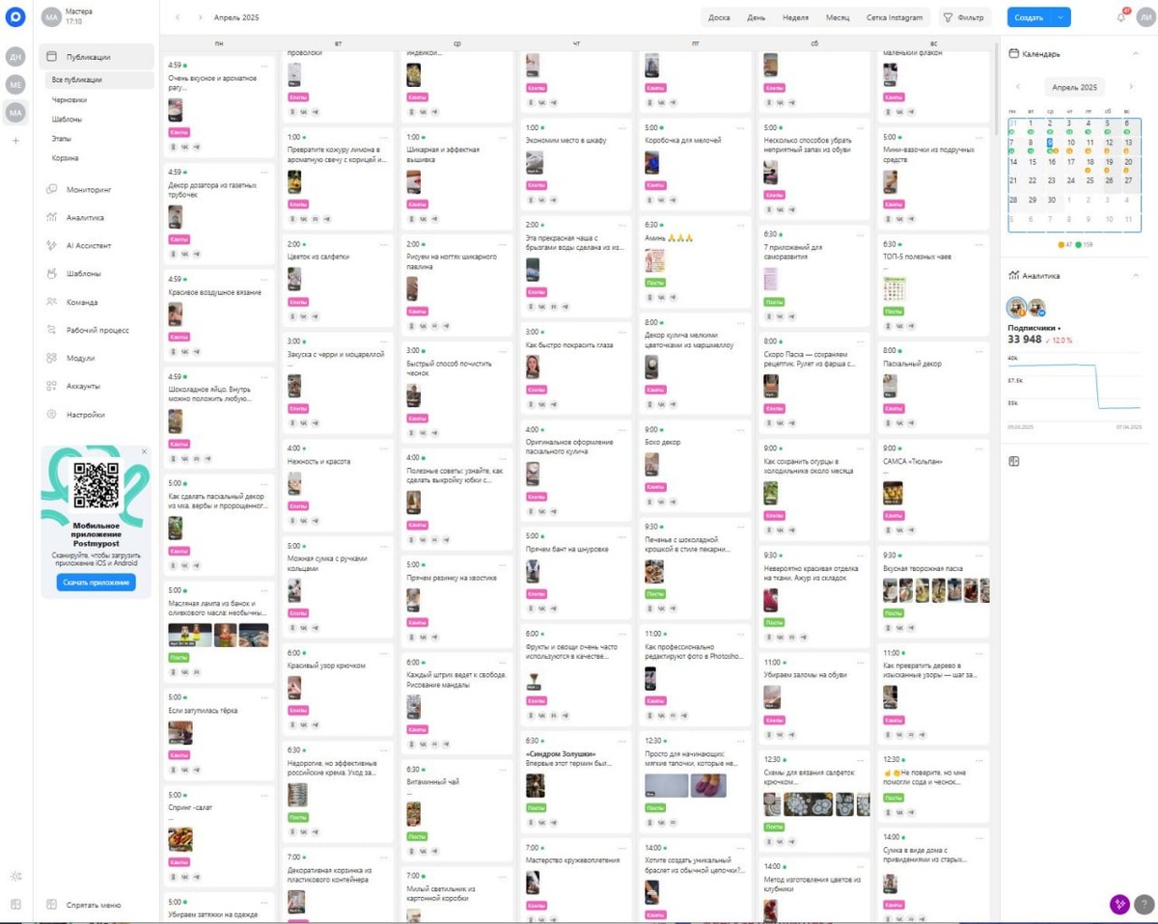This screenshot has width=1158, height=924.
Task: Click Скачать приложение button
Action: [x=96, y=583]
